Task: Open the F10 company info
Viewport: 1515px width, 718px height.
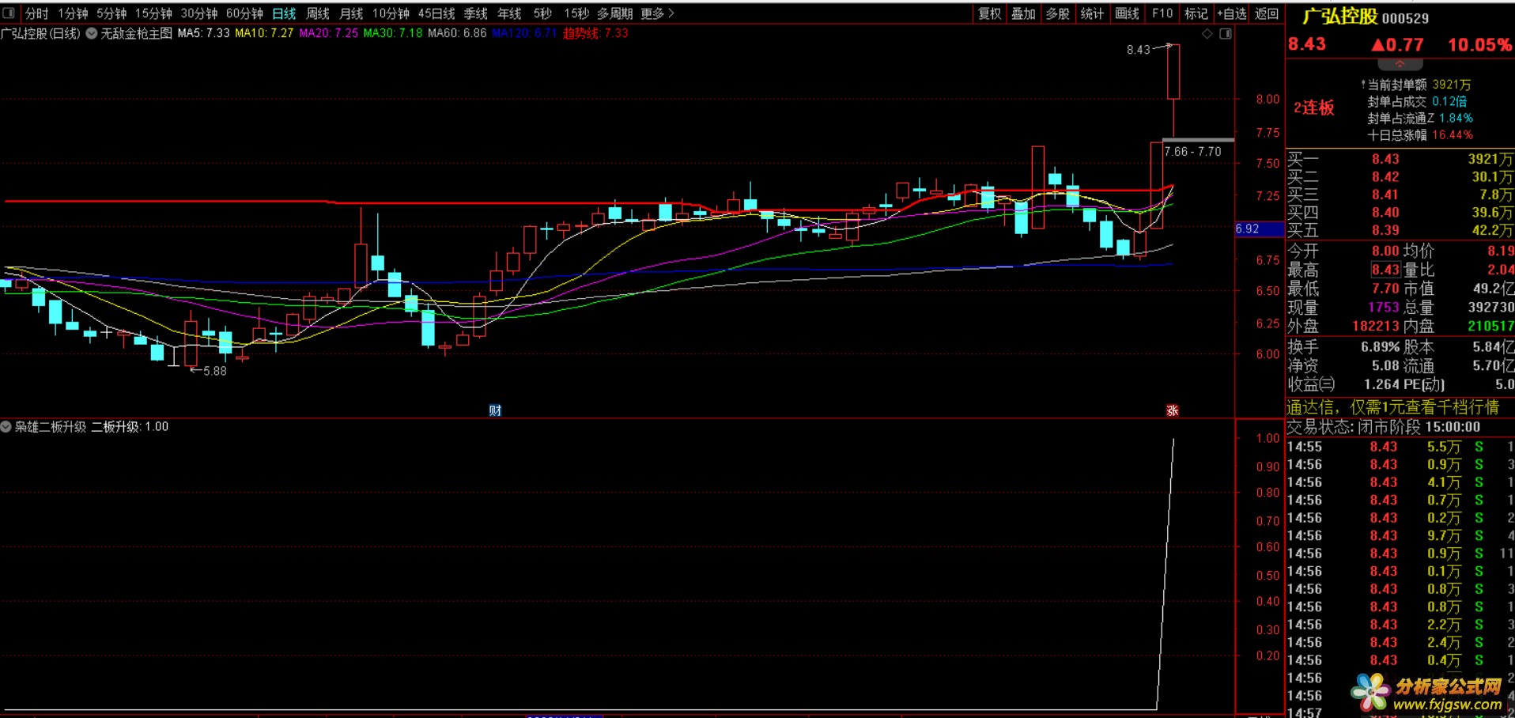Action: point(1162,13)
